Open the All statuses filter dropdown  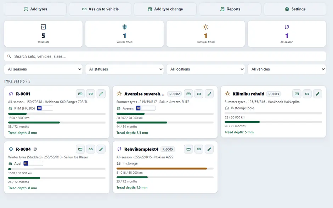(x=124, y=69)
